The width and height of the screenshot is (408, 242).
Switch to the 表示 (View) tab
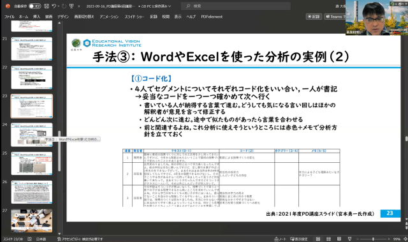[x=178, y=17]
